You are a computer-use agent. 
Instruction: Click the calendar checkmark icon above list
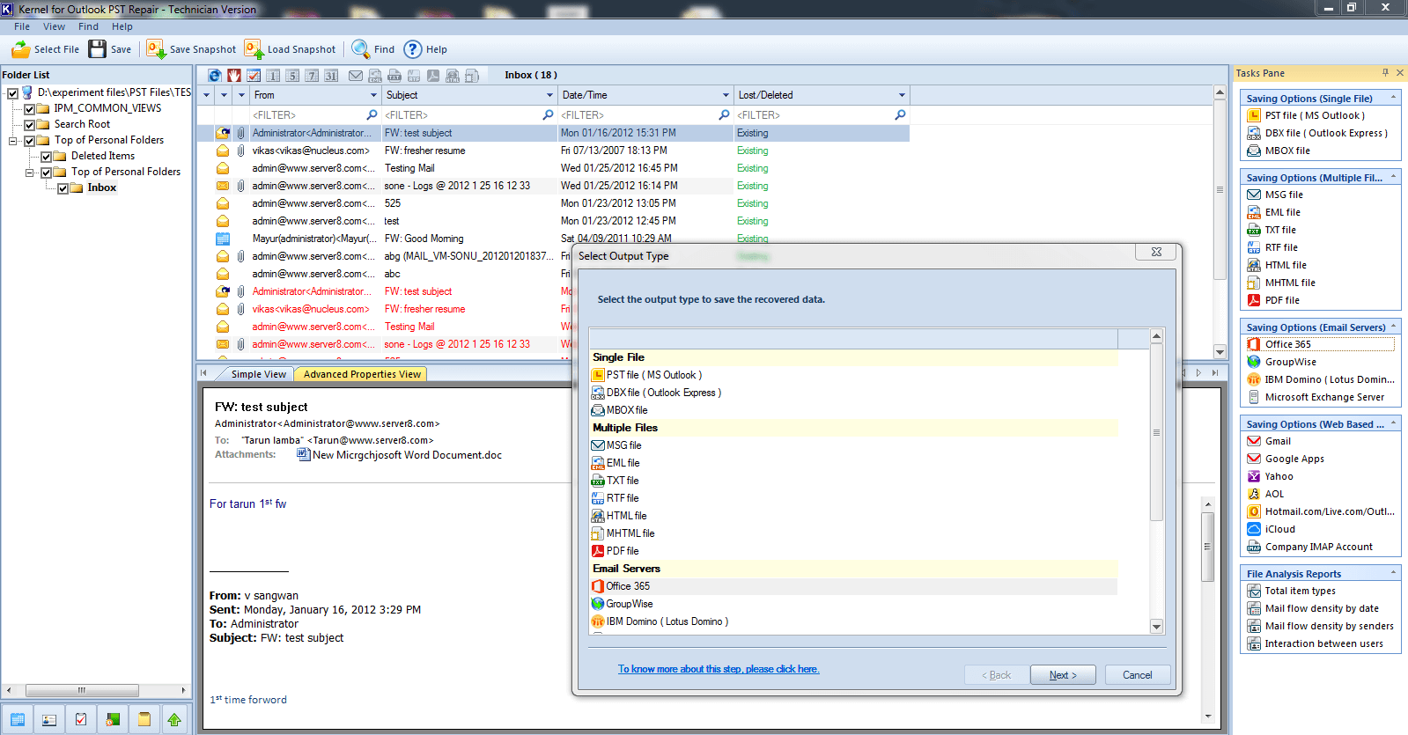point(254,76)
